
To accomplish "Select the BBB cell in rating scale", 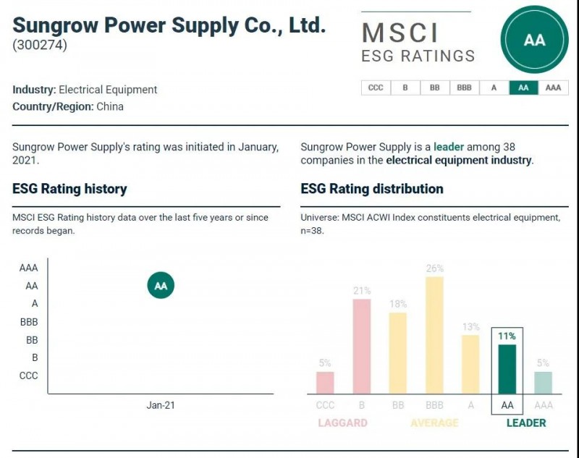I will point(465,88).
